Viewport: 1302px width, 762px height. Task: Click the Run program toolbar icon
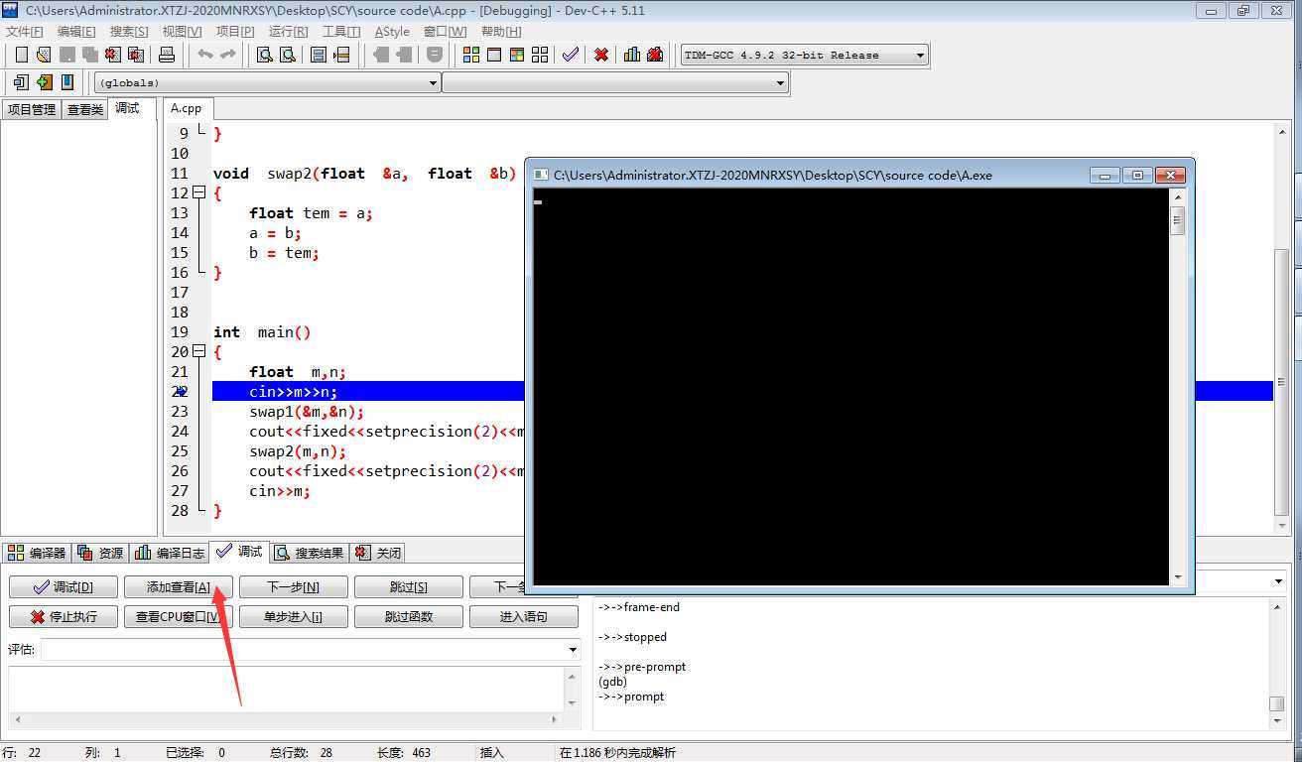[x=493, y=55]
